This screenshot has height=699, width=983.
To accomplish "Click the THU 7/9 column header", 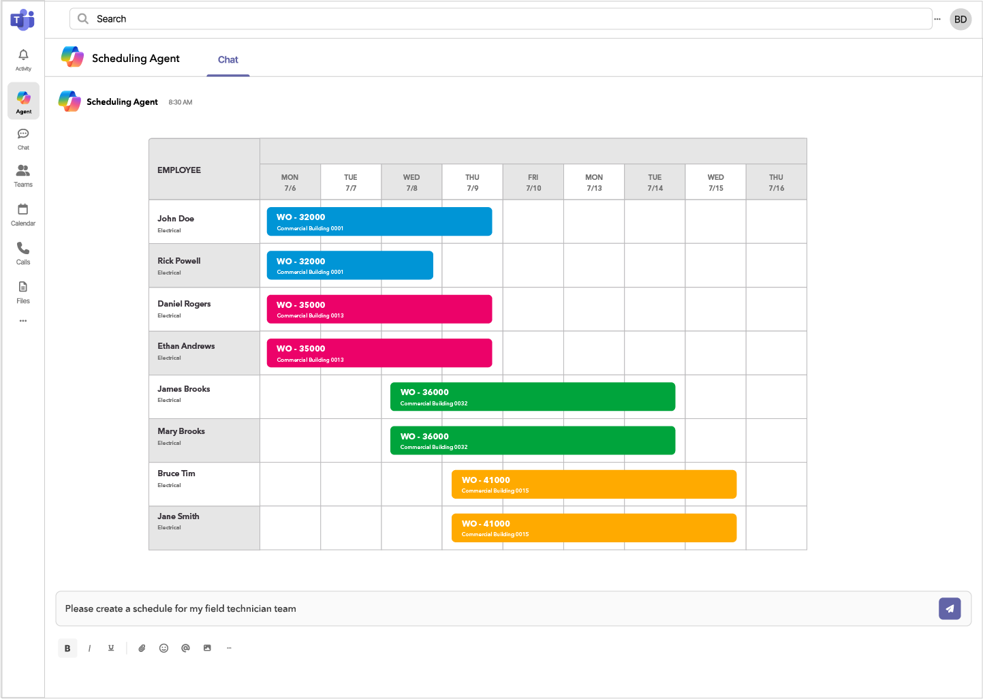I will [x=473, y=183].
